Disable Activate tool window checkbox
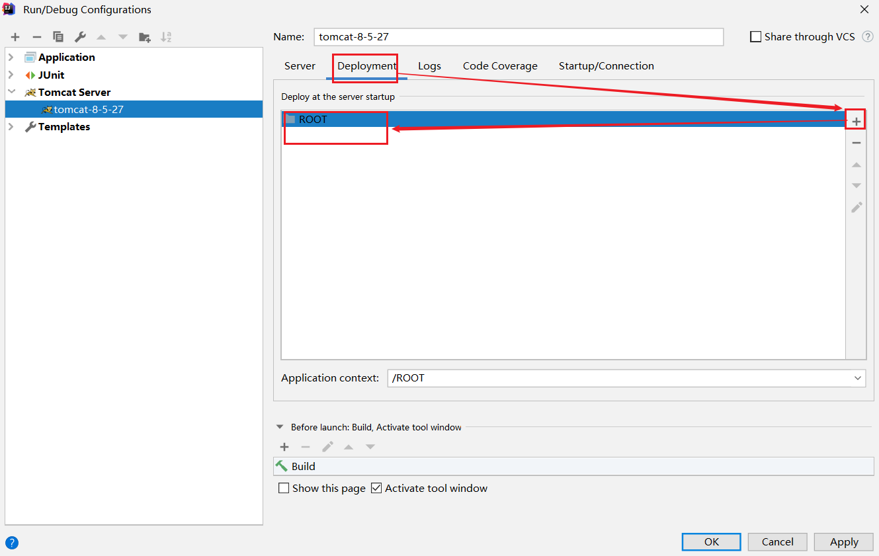 [x=376, y=489]
